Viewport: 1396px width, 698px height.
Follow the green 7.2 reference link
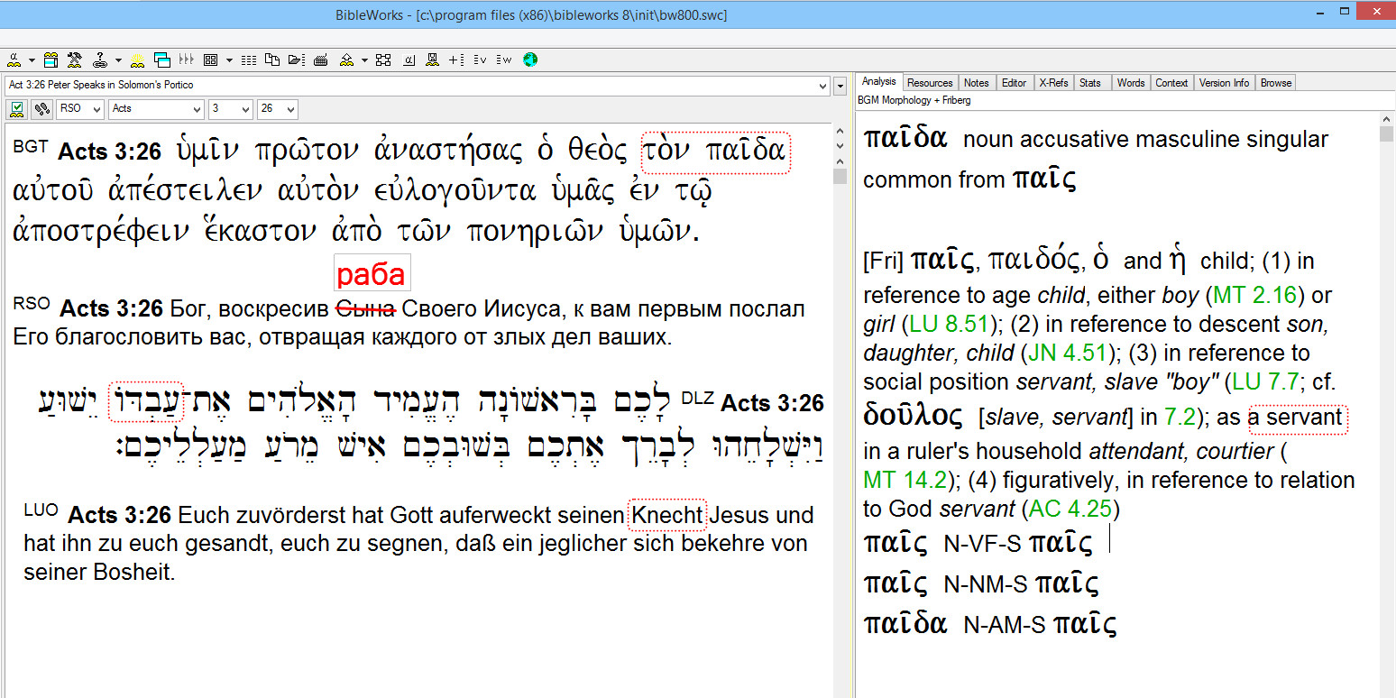(x=1181, y=418)
